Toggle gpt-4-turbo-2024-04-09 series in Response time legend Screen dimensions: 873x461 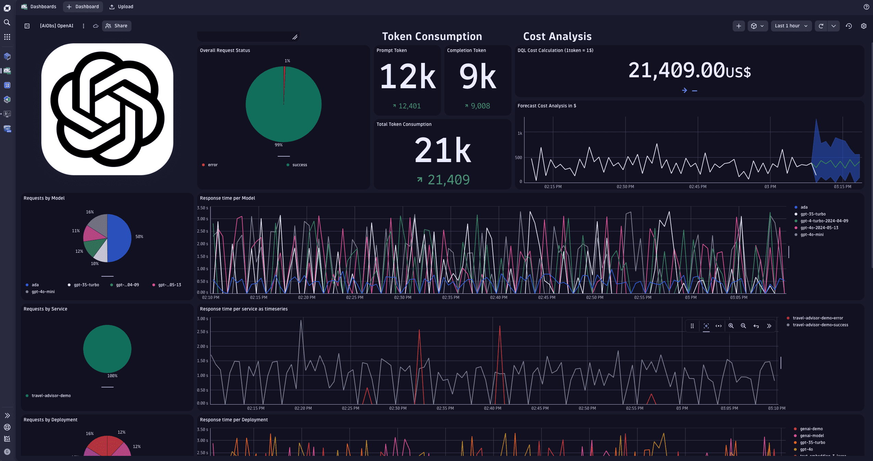pyautogui.click(x=821, y=221)
